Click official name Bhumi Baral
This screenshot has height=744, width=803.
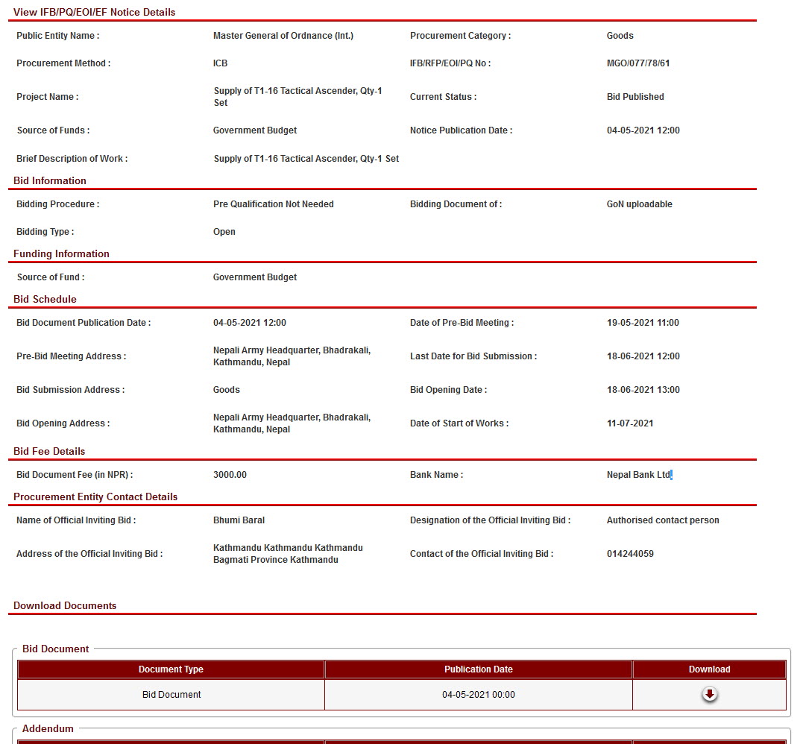click(239, 520)
